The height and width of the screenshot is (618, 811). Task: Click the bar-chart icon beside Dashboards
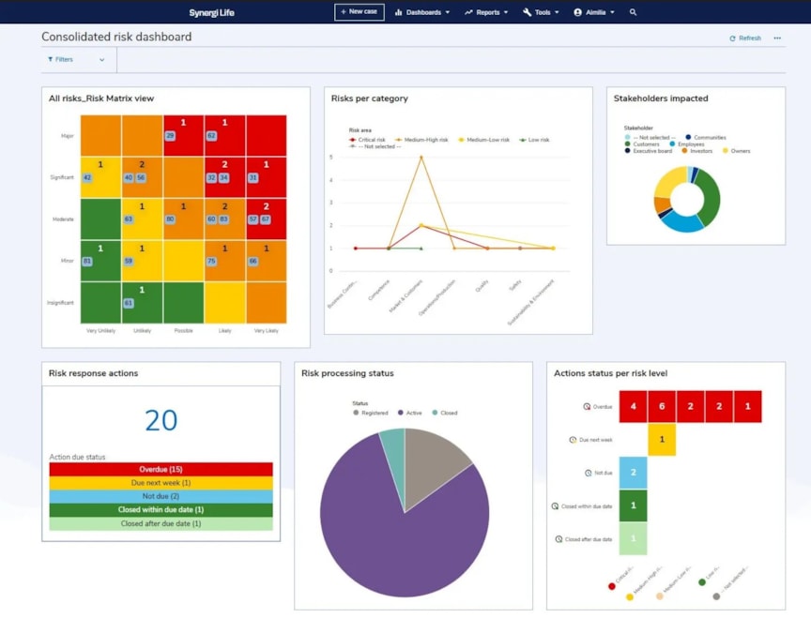pyautogui.click(x=400, y=12)
